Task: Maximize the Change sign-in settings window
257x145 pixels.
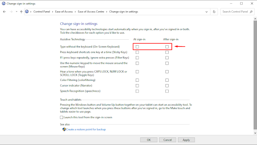Action: (x=241, y=4)
